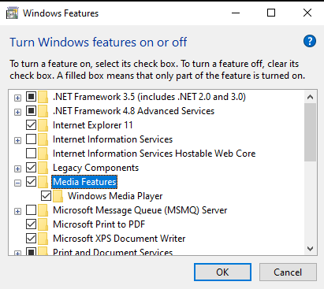Click folder icon beside Hostable Web Core
The image size is (324, 289).
pos(43,154)
